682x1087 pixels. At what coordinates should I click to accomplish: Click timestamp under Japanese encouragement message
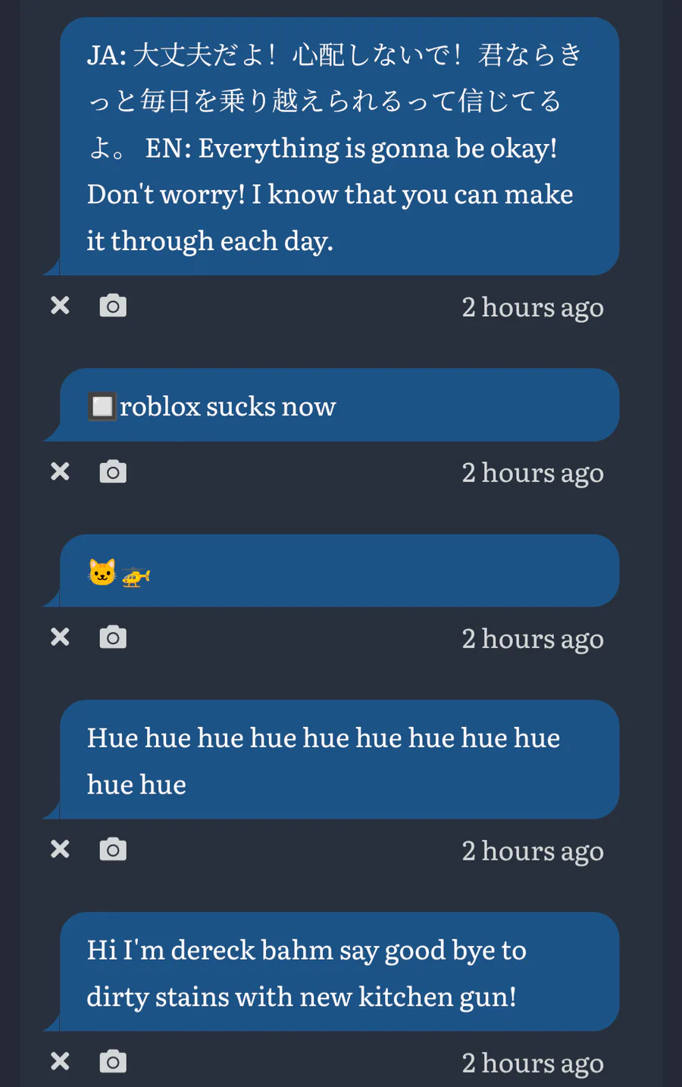pos(533,307)
